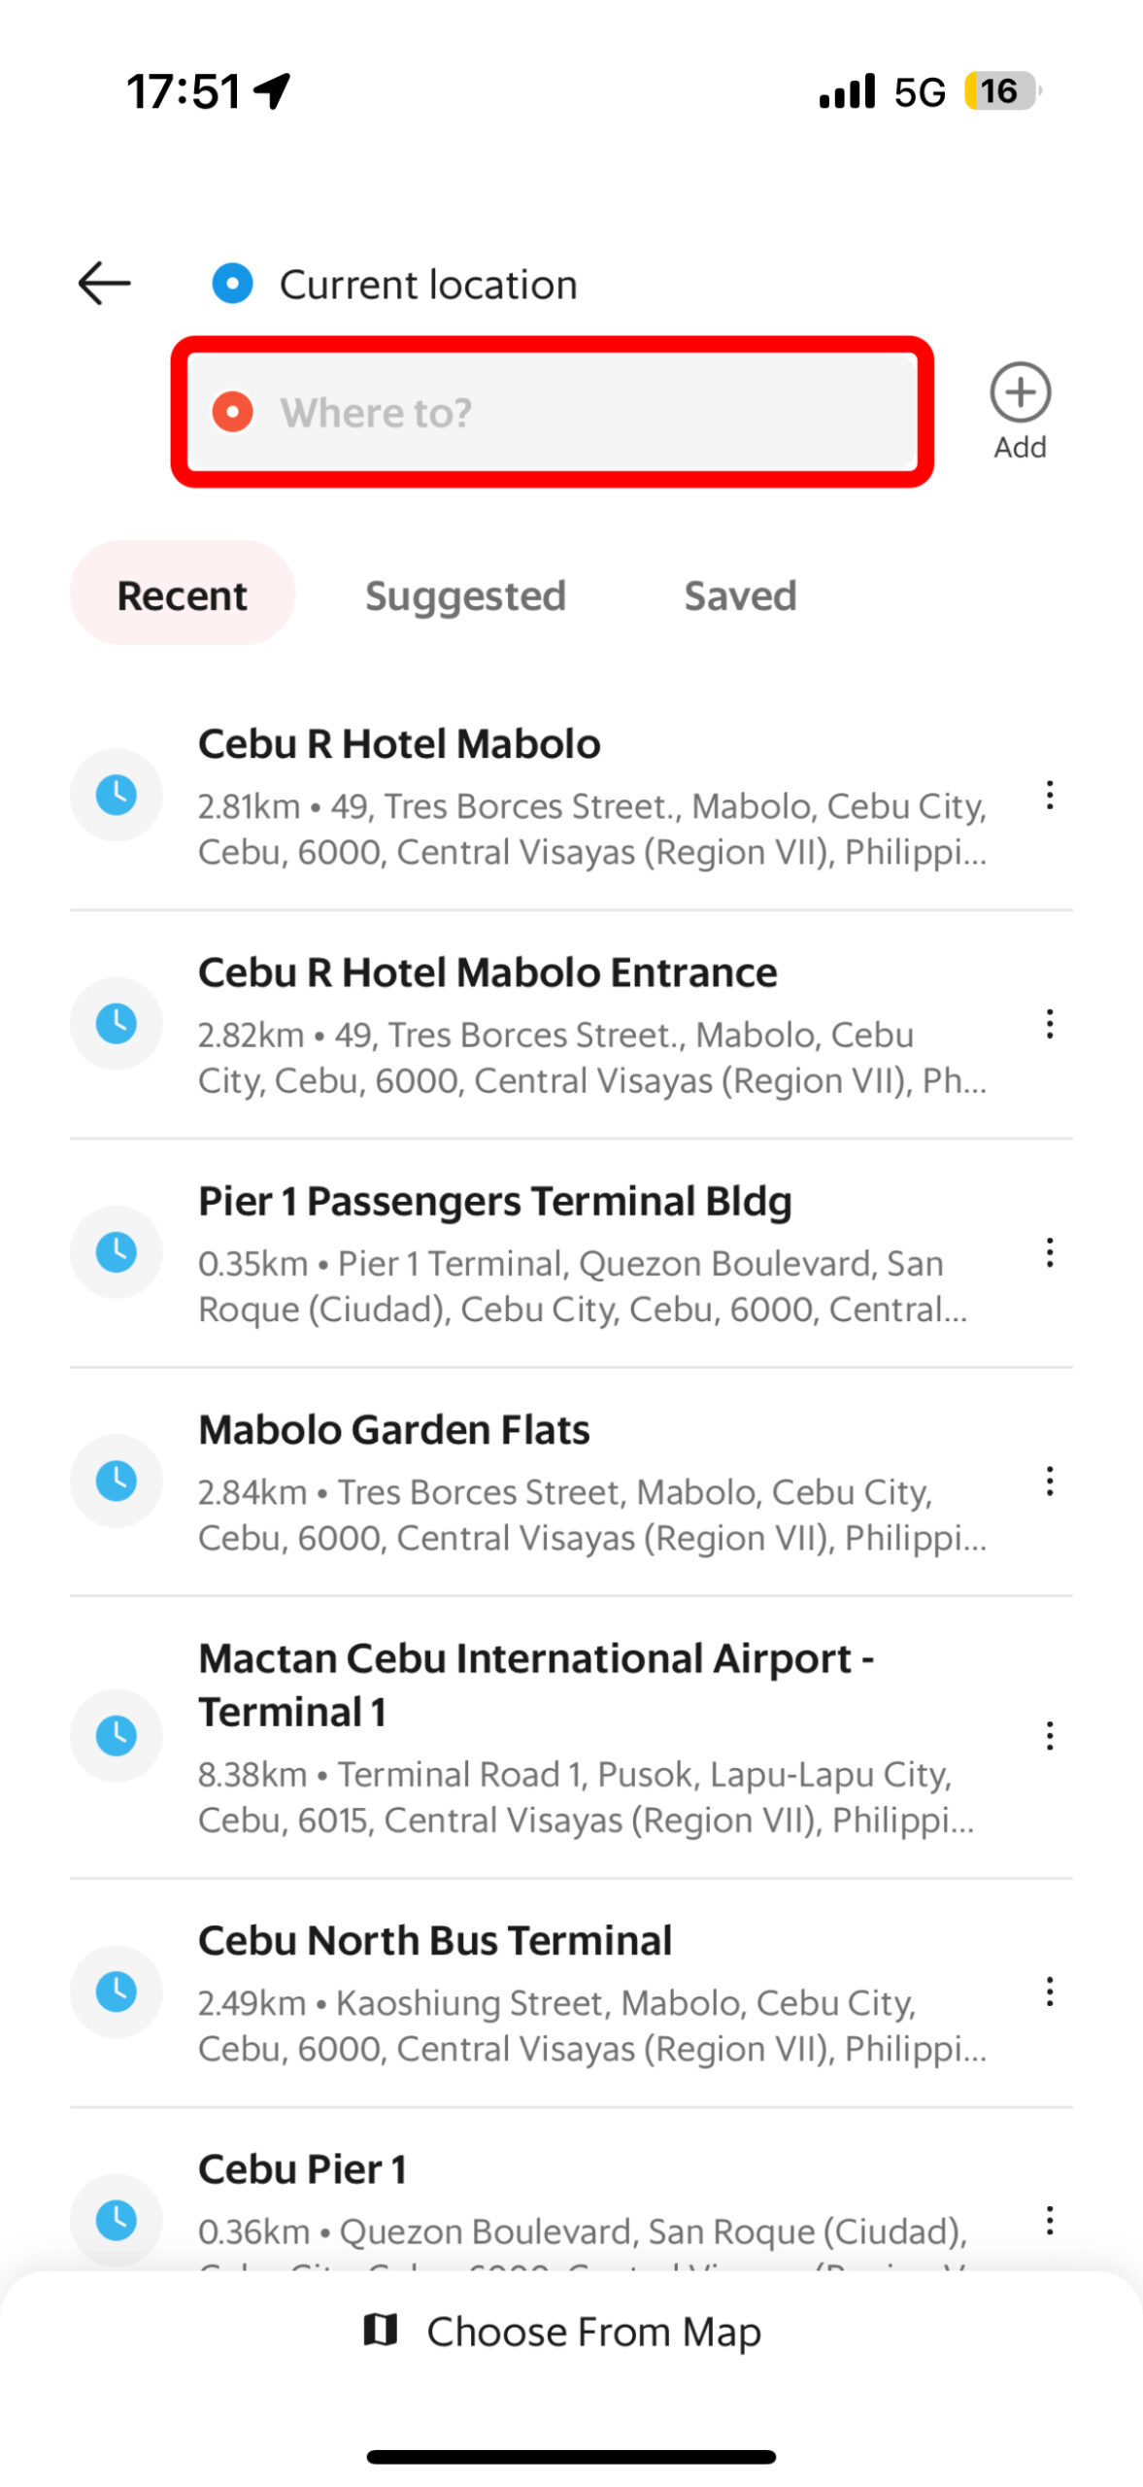Open options for Mactan Cebu International Airport
The height and width of the screenshot is (2487, 1143).
[x=1049, y=1735]
